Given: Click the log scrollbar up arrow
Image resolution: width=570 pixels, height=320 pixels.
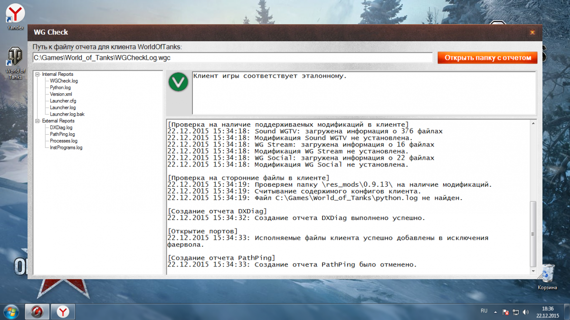Looking at the screenshot, I should pos(533,123).
